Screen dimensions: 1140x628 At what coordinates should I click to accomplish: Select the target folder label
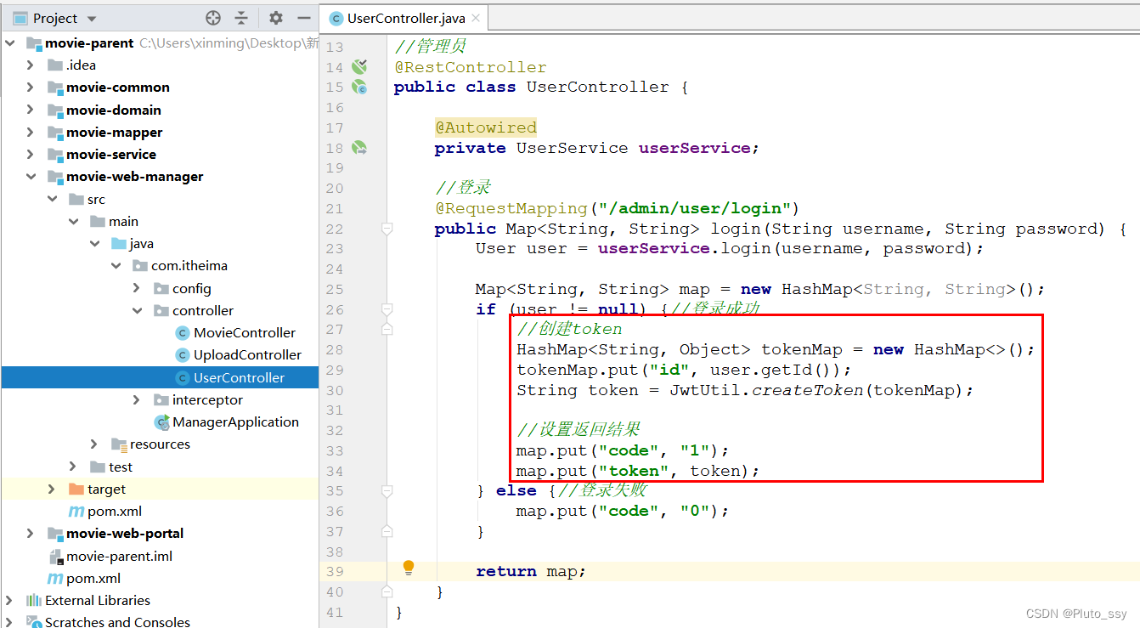pos(106,489)
